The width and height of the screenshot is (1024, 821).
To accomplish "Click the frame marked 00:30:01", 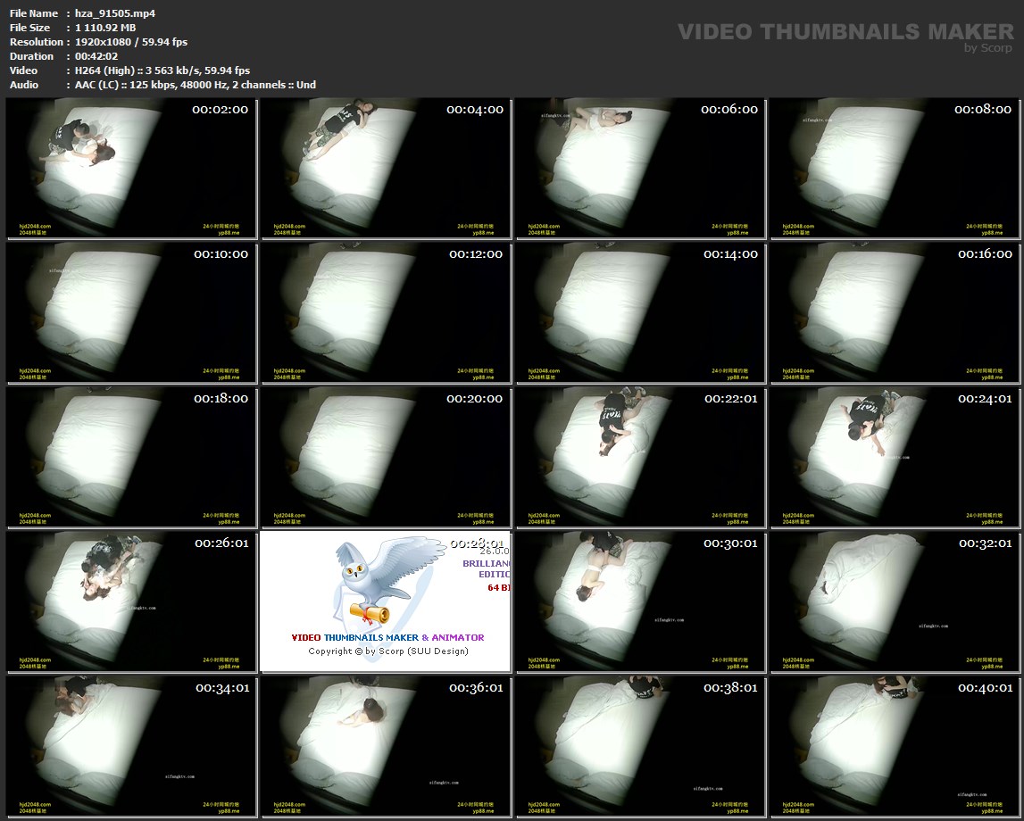I will (640, 601).
